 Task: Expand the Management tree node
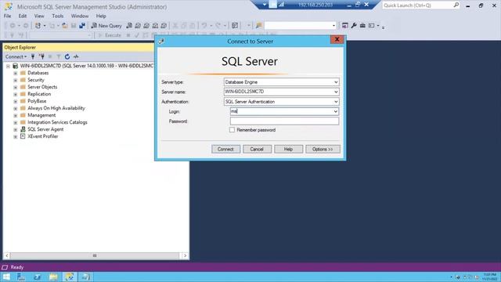click(16, 115)
